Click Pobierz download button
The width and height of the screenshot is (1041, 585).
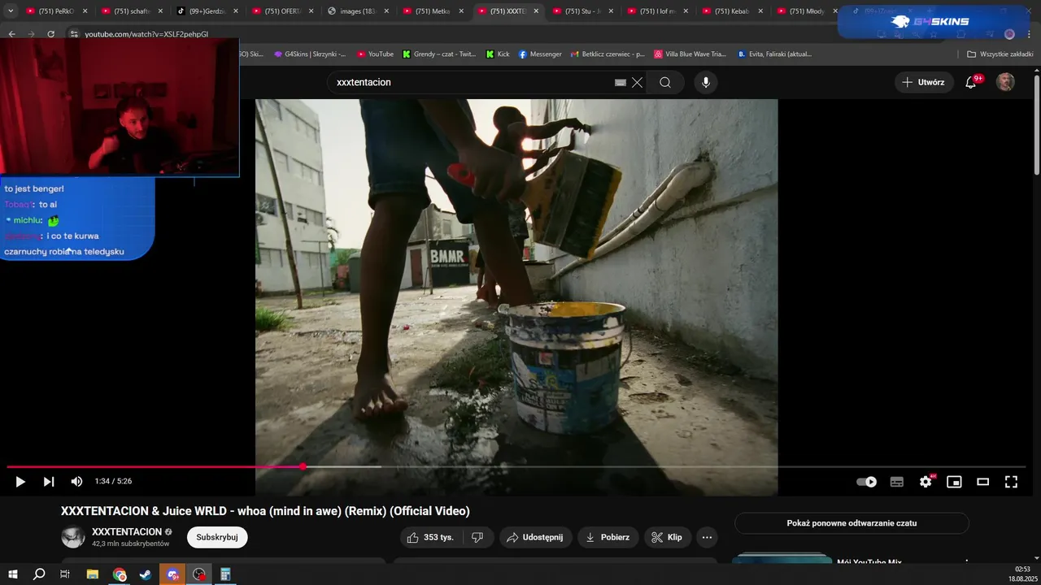608,537
